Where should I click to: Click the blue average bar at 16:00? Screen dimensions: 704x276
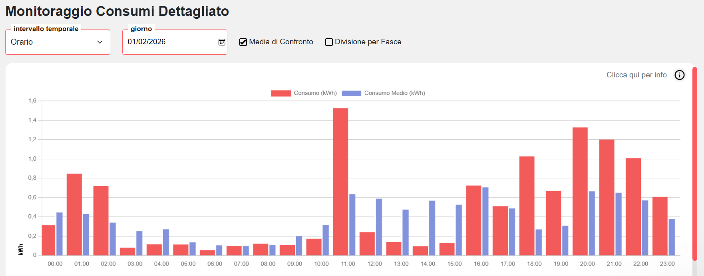click(x=485, y=221)
